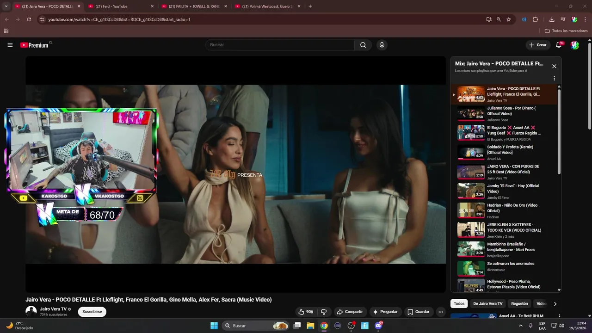Screen dimensions: 592x333
Task: Show more category chips with the arrow
Action: [x=555, y=304]
